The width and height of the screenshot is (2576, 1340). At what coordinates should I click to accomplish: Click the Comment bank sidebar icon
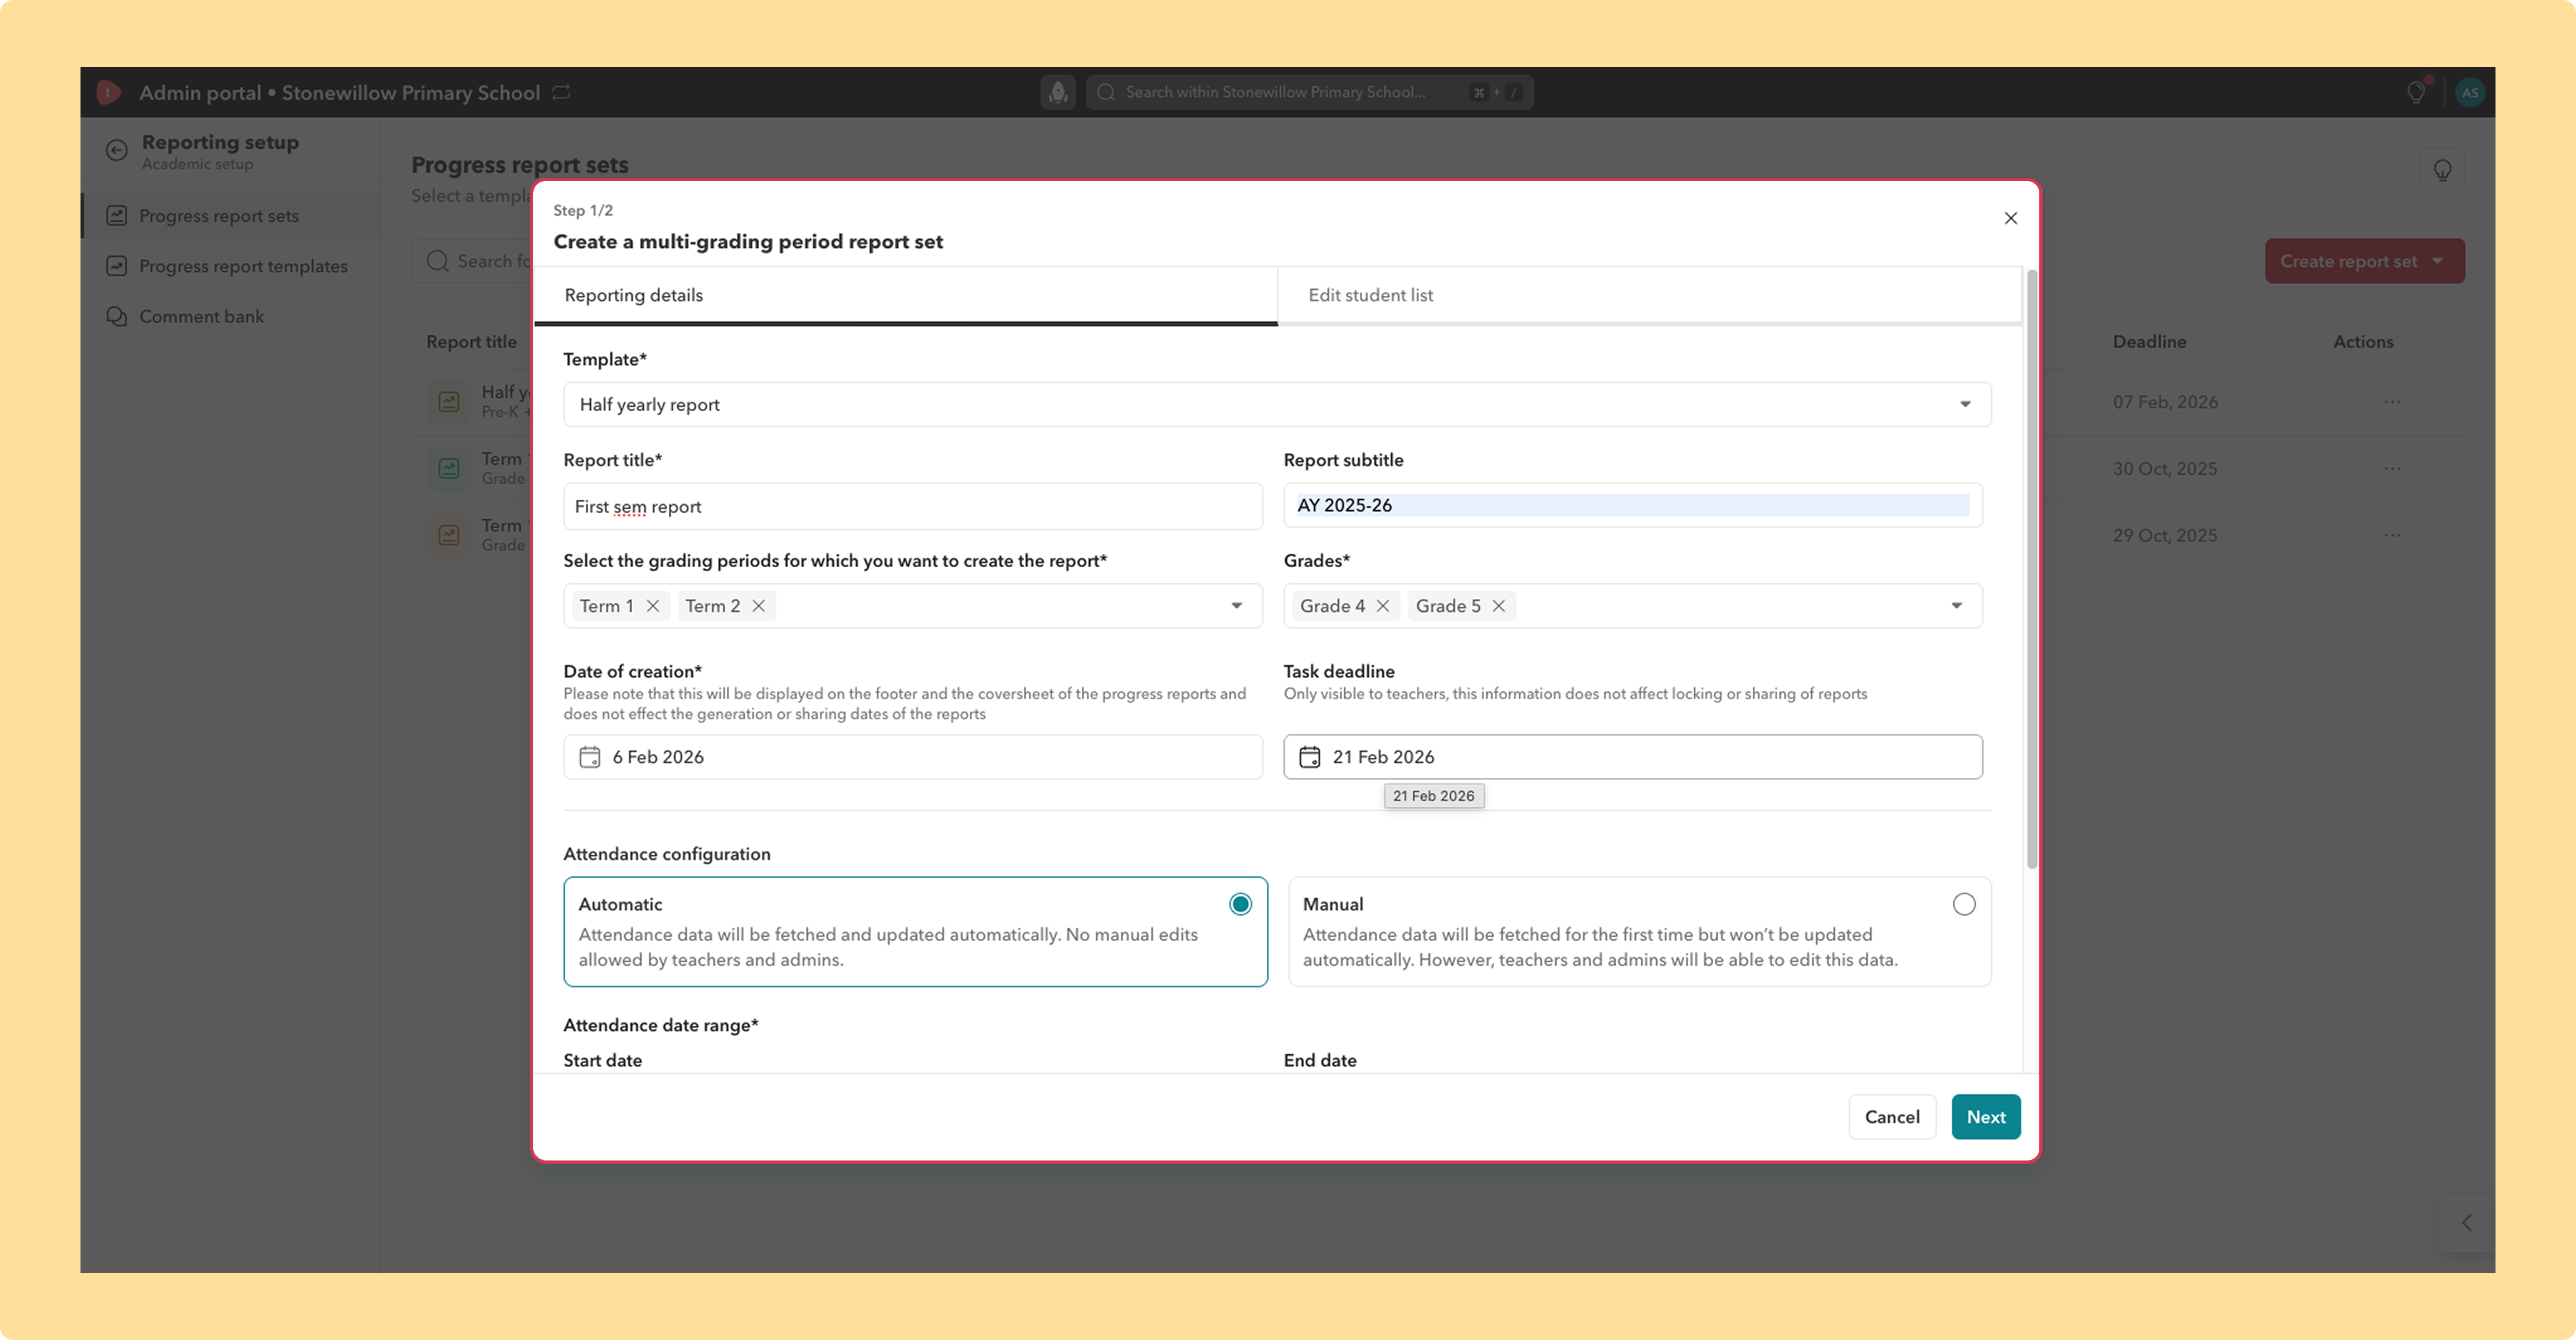pos(117,316)
